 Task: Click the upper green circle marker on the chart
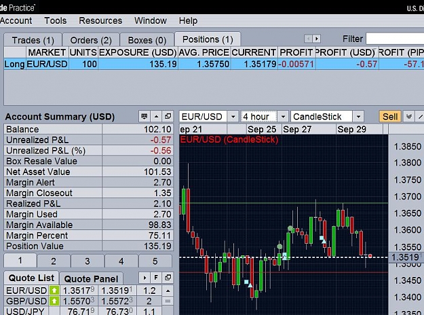[290, 229]
